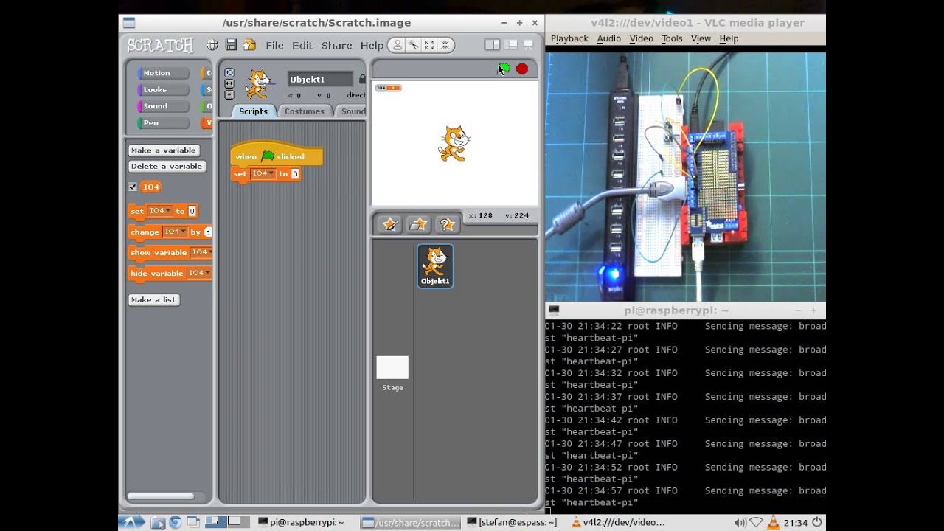Get a surprise sprite
The image size is (944, 531).
pyautogui.click(x=446, y=224)
